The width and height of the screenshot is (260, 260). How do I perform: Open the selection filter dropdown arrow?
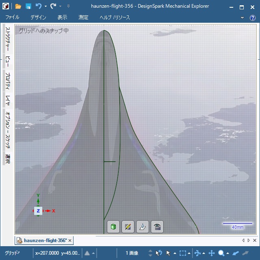175,253
